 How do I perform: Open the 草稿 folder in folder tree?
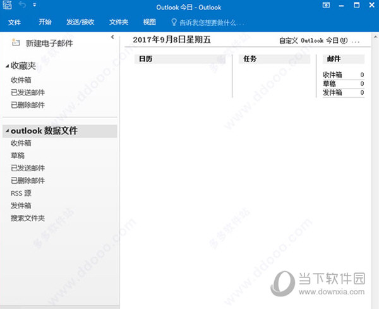pos(18,155)
